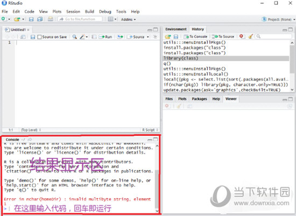296x216 pixels.
Task: Open the Debug menu
Action: coord(105,11)
